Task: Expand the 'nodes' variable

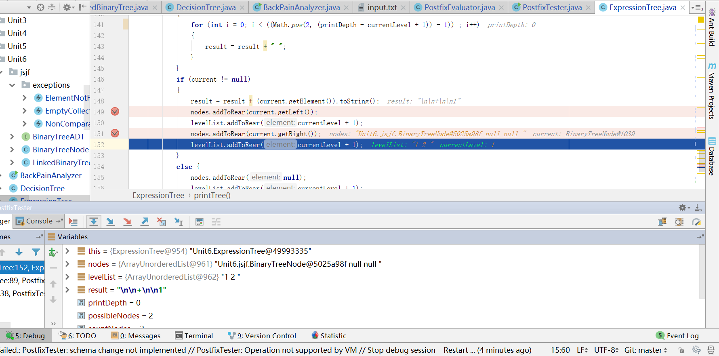Action: click(67, 264)
